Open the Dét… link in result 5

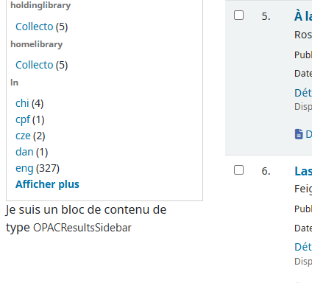tap(303, 93)
